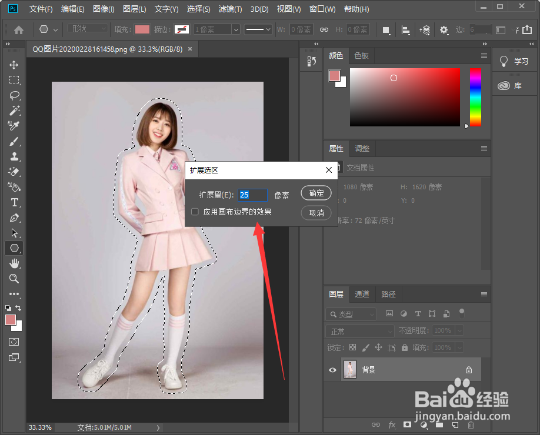Open the stroke width dropdown in options bar
540x435 pixels.
(235, 29)
